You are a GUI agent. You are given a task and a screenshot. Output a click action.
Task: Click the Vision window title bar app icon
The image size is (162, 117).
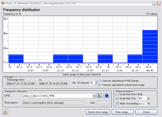coord(4,3)
